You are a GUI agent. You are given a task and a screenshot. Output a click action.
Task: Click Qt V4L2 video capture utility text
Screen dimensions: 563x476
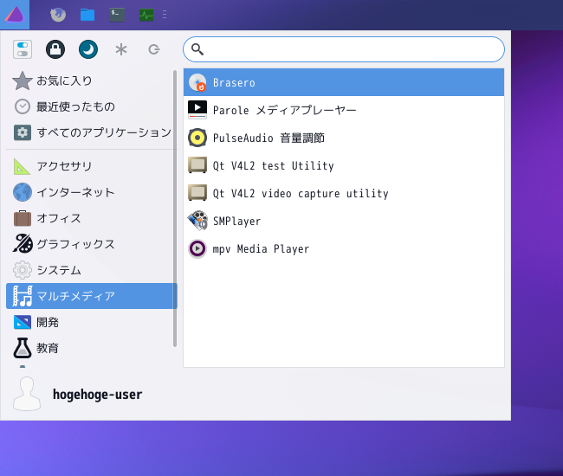pyautogui.click(x=301, y=193)
